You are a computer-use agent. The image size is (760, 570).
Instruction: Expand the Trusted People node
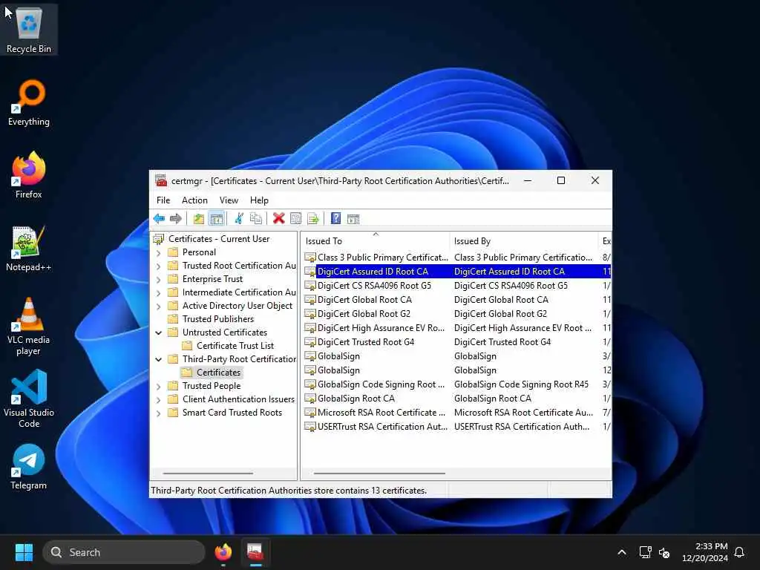coord(159,386)
